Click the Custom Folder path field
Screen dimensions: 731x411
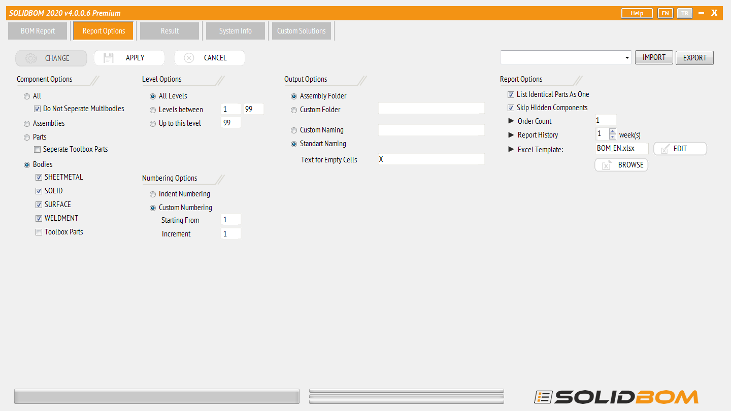pyautogui.click(x=431, y=108)
